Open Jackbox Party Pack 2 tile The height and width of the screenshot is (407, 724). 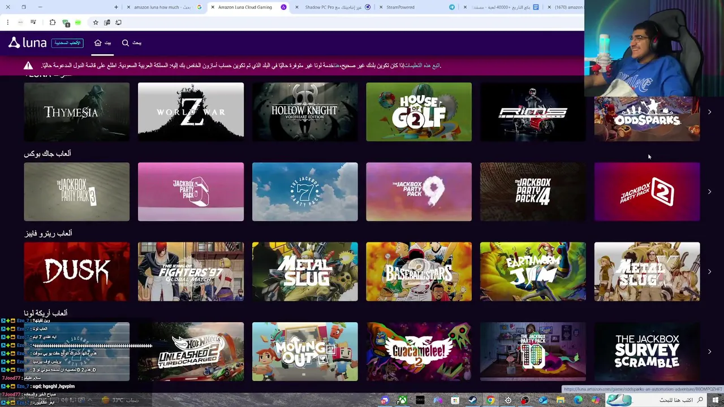647,192
